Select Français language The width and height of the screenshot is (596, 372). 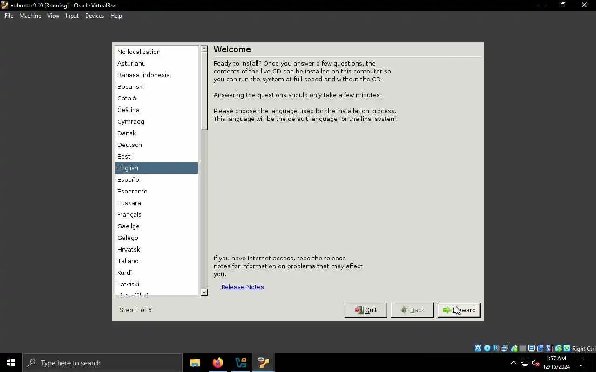157,214
